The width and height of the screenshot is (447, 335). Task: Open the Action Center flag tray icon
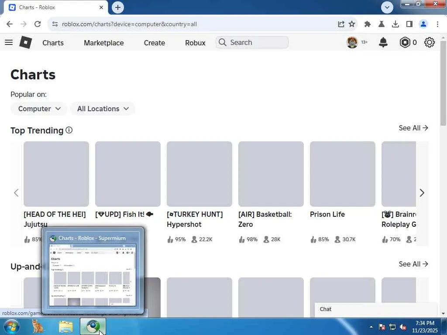pyautogui.click(x=382, y=327)
